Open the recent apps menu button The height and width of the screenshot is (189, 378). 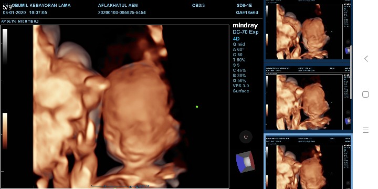coord(365,130)
